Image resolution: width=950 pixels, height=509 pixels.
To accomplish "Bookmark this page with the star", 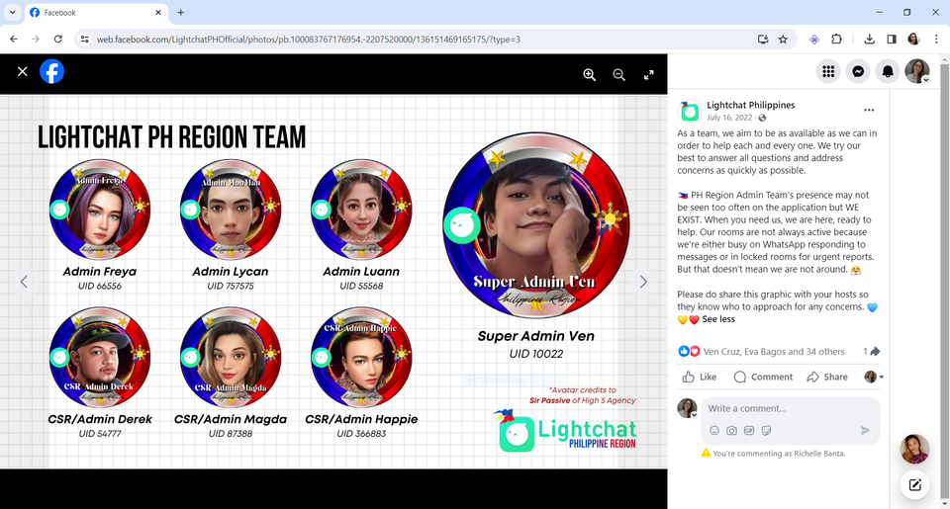I will pos(783,40).
